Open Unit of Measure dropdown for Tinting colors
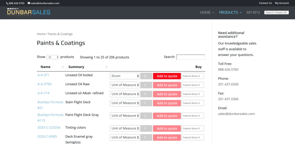 (125, 129)
